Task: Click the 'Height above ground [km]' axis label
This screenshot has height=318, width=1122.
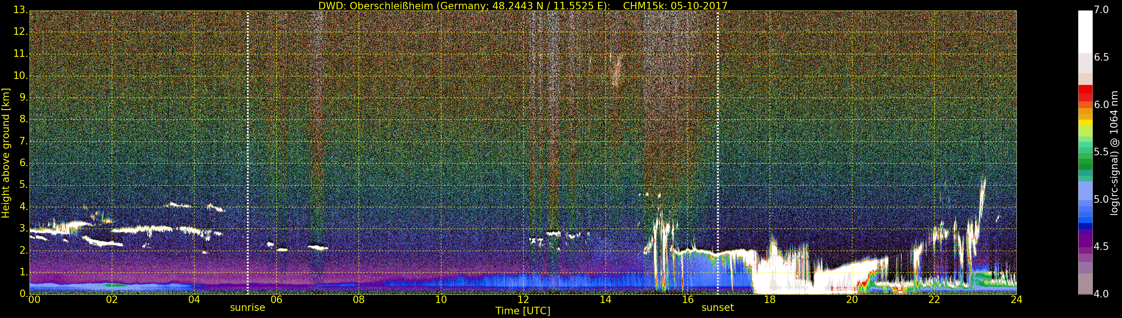Action: click(x=6, y=153)
